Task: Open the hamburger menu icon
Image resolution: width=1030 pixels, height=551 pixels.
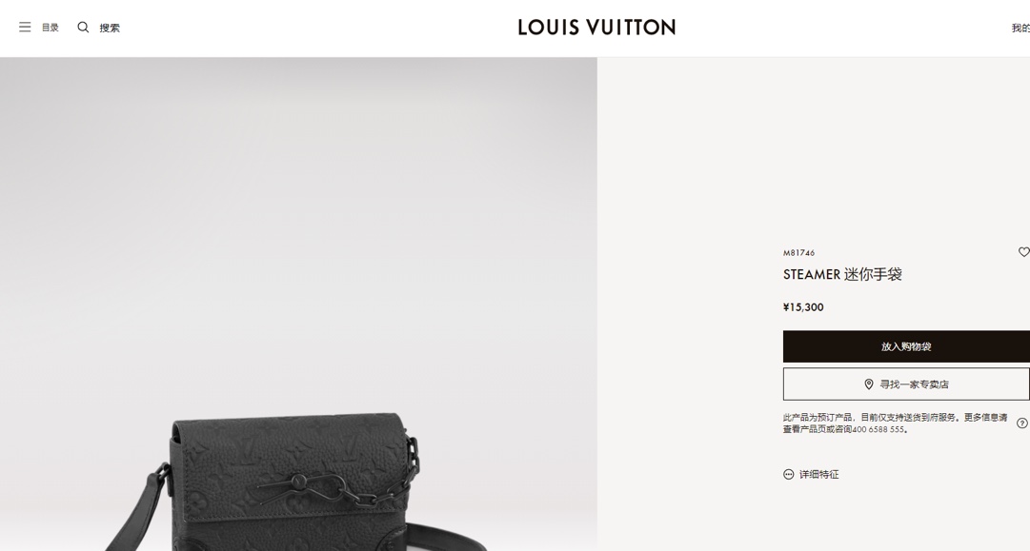Action: tap(25, 27)
